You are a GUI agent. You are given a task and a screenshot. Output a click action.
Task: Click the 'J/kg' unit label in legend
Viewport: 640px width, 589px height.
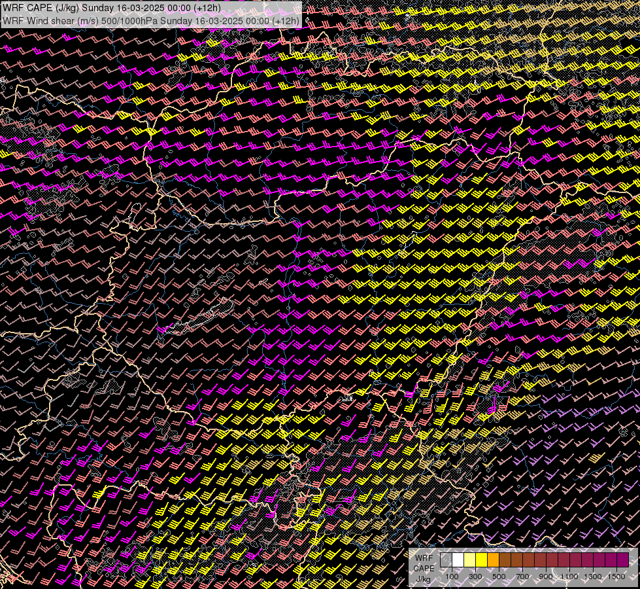(424, 579)
